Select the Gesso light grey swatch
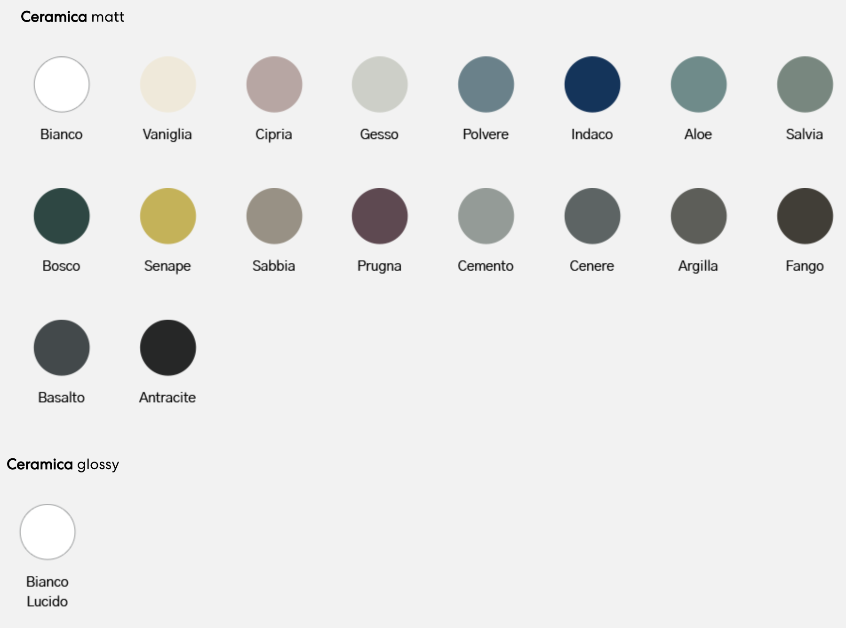This screenshot has width=846, height=628. coord(380,85)
